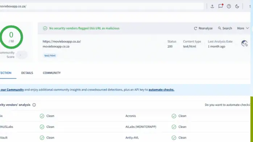The image size is (253, 142).
Task: Click Antiy-AVL Clean check icon
Action: point(174,138)
